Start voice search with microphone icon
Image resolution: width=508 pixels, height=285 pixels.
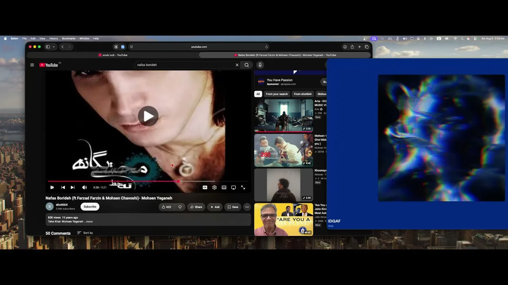point(260,65)
